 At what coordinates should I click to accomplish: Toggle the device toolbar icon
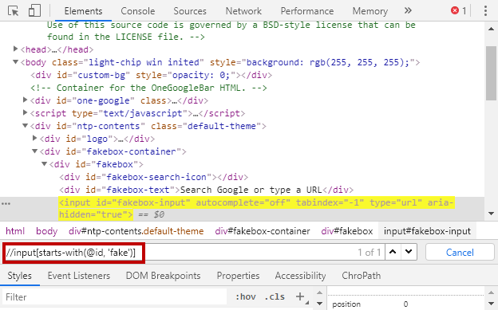(x=34, y=11)
